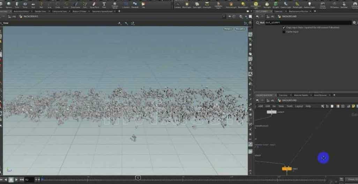Open network editor Layout menu
This screenshot has width=358, height=184.
click(299, 106)
